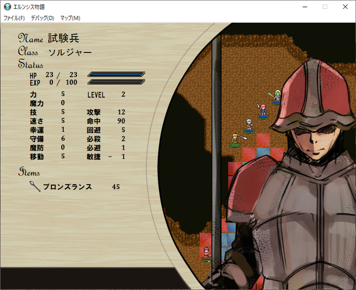Click the empty EXP gauge bar
356x290 pixels.
[116, 82]
